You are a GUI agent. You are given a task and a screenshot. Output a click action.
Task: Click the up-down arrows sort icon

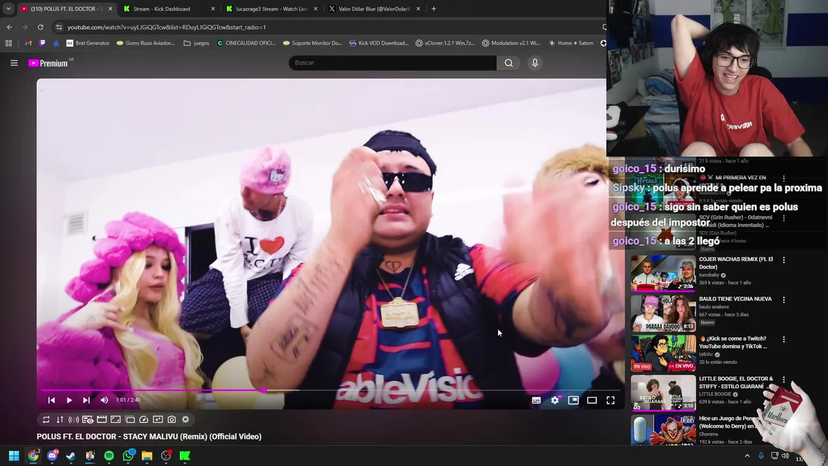60,419
